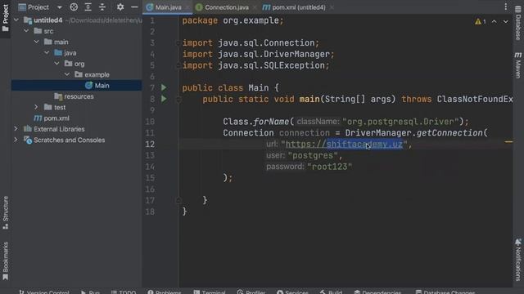Open the Profiler tool window button
The height and width of the screenshot is (294, 524).
point(251,292)
